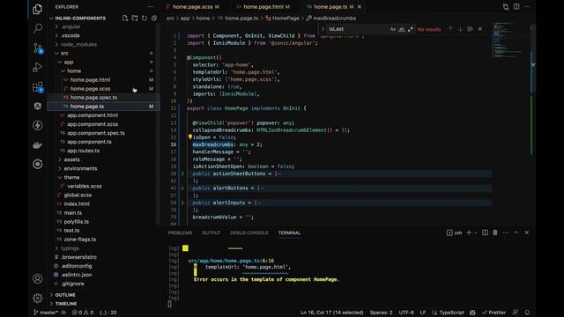Toggle Match Whole Word in find widget
Screen dimensions: 564x317
402,29
